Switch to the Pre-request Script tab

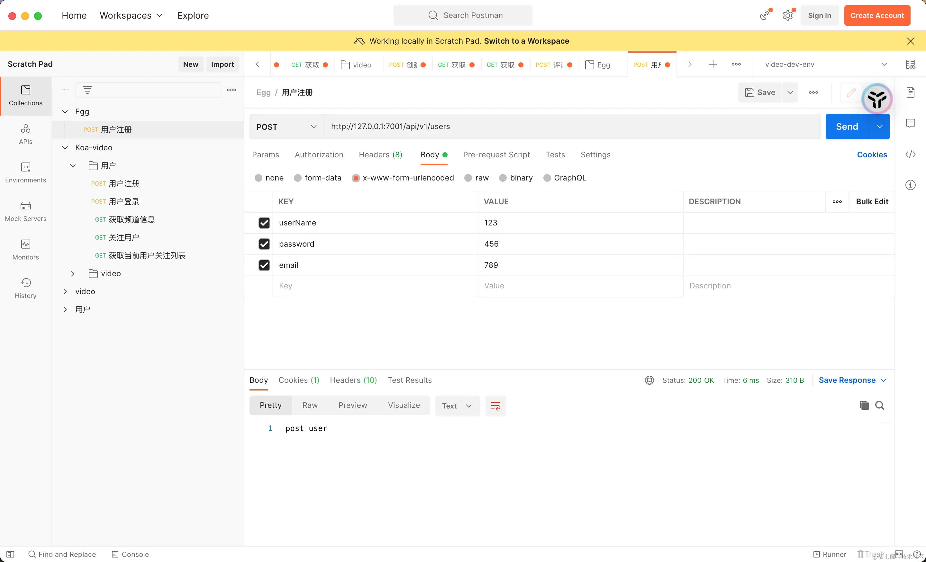[x=496, y=155]
